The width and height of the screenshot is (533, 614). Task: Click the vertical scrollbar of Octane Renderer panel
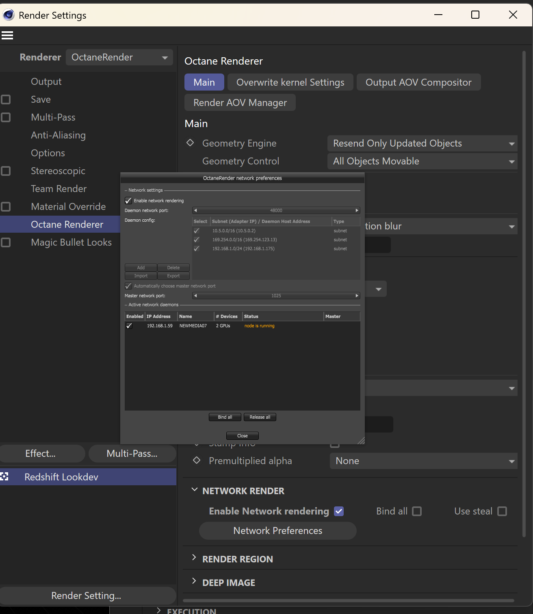click(524, 293)
